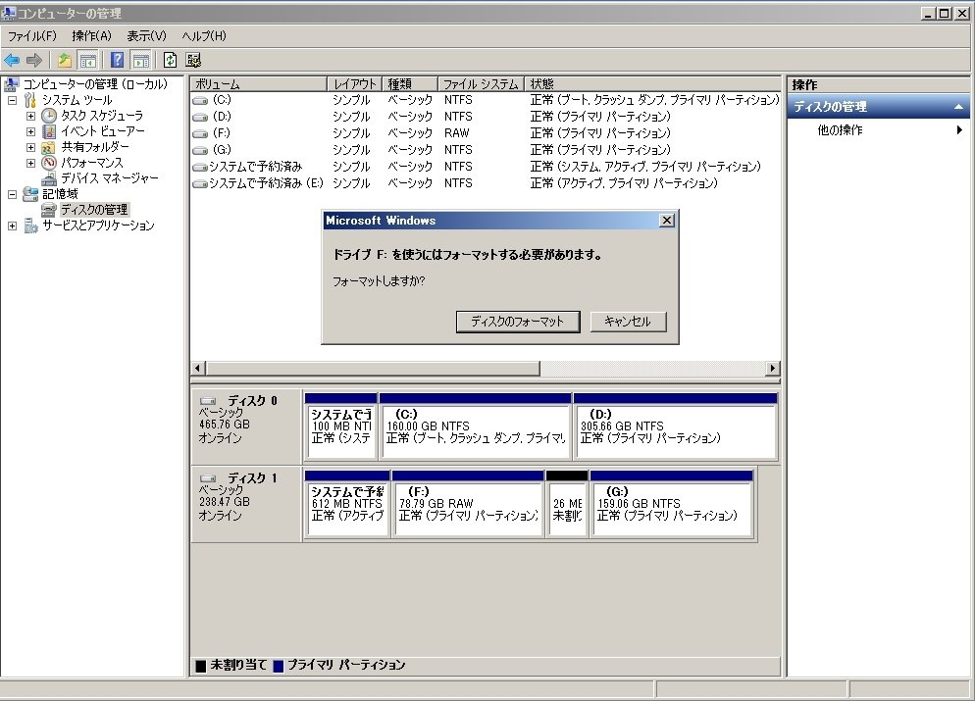Click the 未割り当て black legend swatch

point(201,664)
